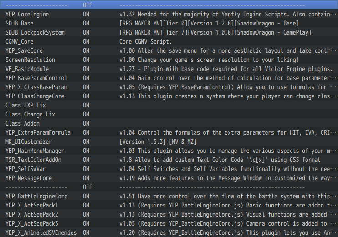Select CGMV_Core plugin name
Viewport: 338px width, 237px height.
coord(20,41)
